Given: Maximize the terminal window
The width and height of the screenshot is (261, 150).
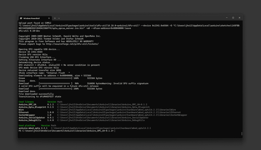Looking at the screenshot, I should point(233,18).
